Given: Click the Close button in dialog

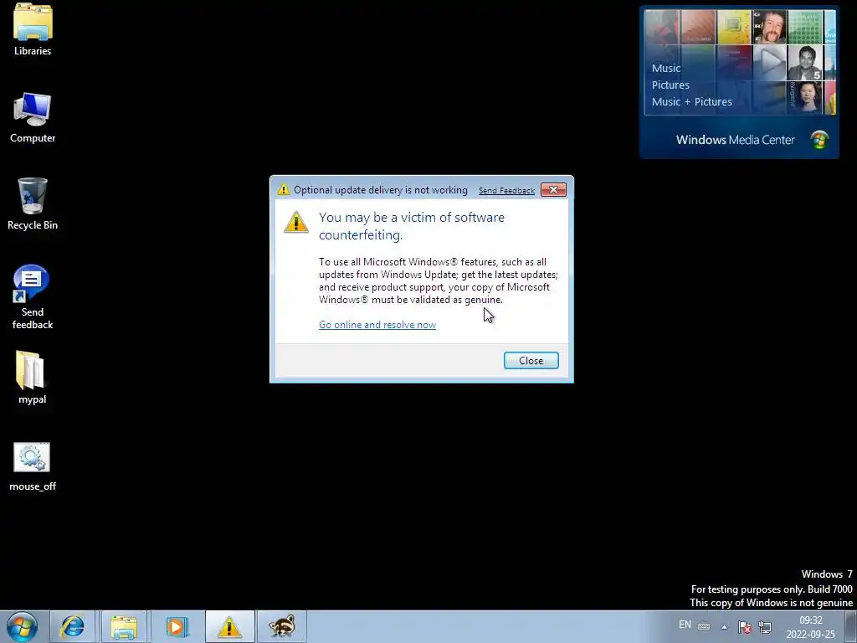Looking at the screenshot, I should coord(531,360).
